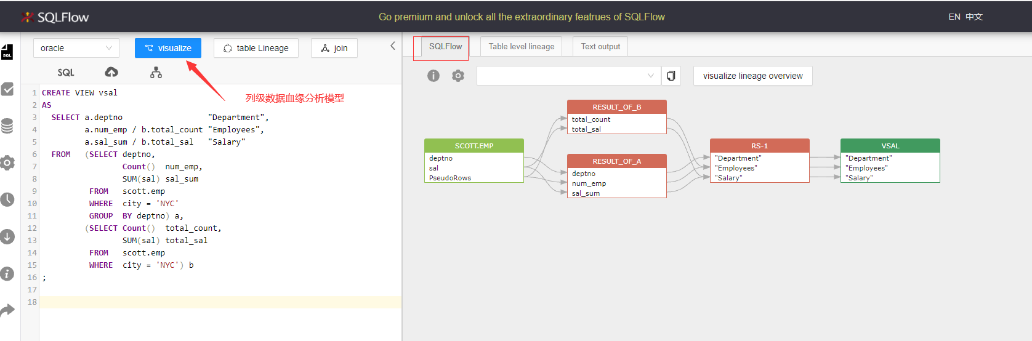This screenshot has height=341, width=1032.
Task: Click the hierarchy diagram icon above editor
Action: tap(156, 73)
